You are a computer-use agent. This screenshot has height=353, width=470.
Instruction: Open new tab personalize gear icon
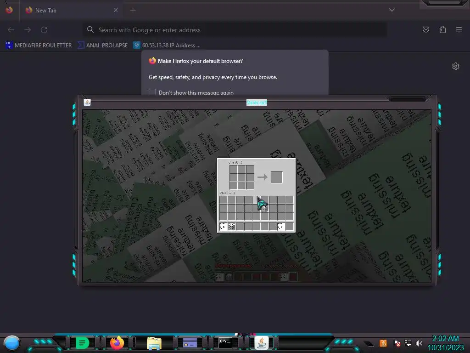pos(456,66)
